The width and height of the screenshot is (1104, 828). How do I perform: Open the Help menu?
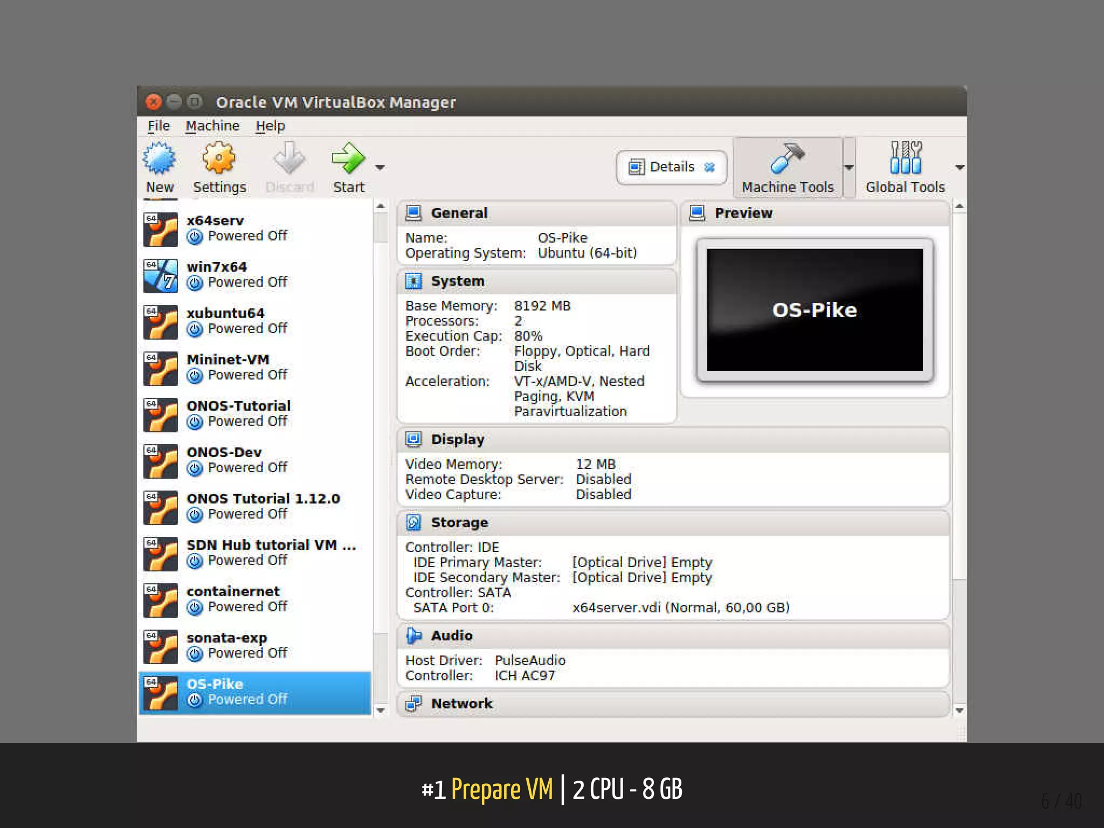(270, 126)
